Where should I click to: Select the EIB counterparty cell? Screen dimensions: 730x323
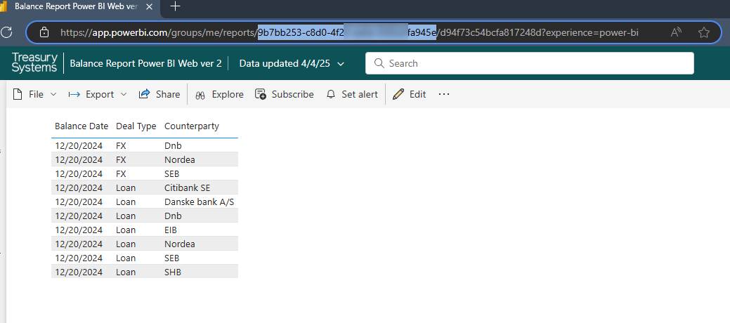[171, 230]
